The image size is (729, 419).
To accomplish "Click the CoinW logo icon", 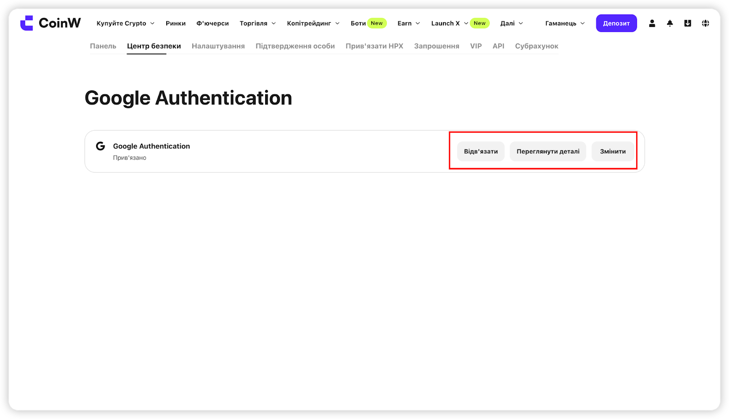I will 27,23.
